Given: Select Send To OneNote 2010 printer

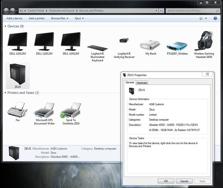Looking at the screenshot, I should click(x=71, y=113).
